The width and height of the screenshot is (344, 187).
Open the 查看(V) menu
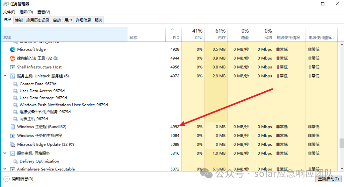[44, 12]
